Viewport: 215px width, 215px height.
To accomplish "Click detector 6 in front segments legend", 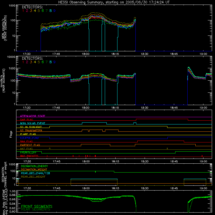I will point(43,11).
